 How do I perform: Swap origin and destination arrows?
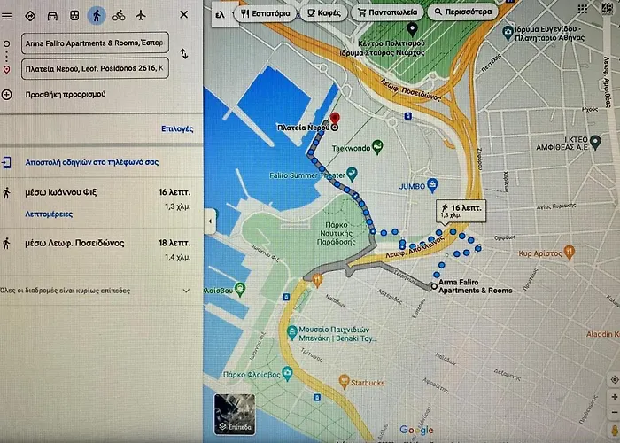(184, 53)
